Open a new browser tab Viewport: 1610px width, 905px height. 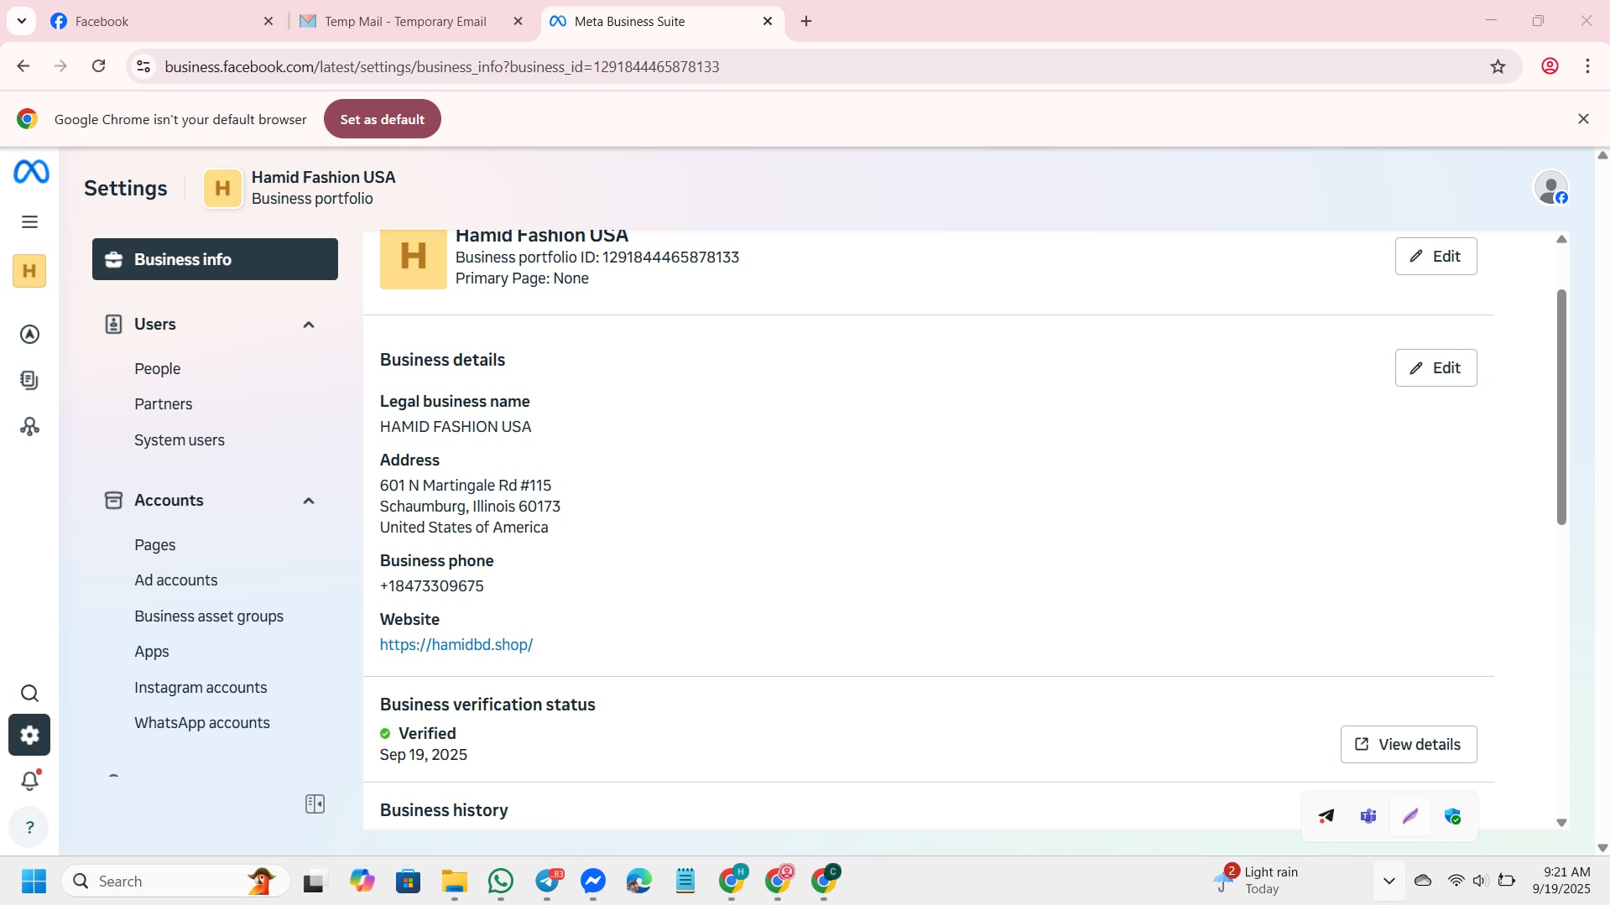pos(806,21)
